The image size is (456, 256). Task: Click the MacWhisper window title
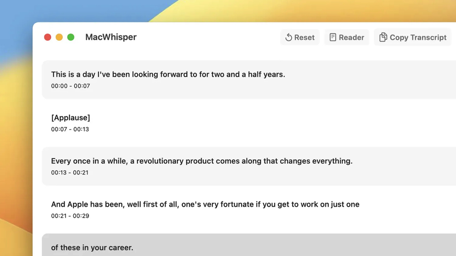[111, 37]
